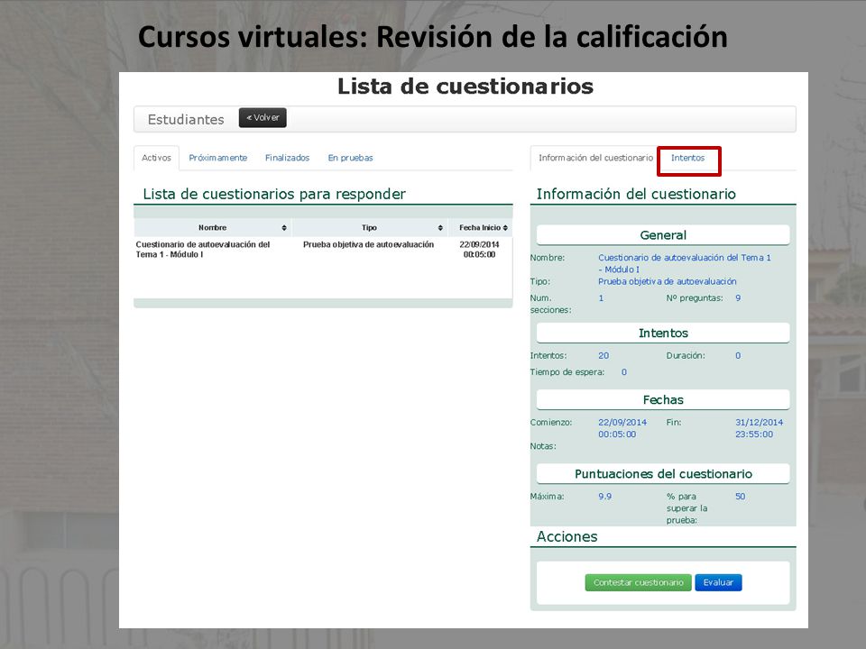Click the Intentos value 20
Image resolution: width=866 pixels, height=649 pixels.
pyautogui.click(x=603, y=355)
